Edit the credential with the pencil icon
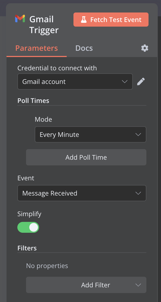This screenshot has height=302, width=161. [141, 82]
